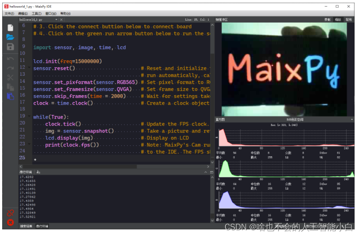Click editor horizontal scroll right arrow
This screenshot has width=359, height=236.
[208, 166]
